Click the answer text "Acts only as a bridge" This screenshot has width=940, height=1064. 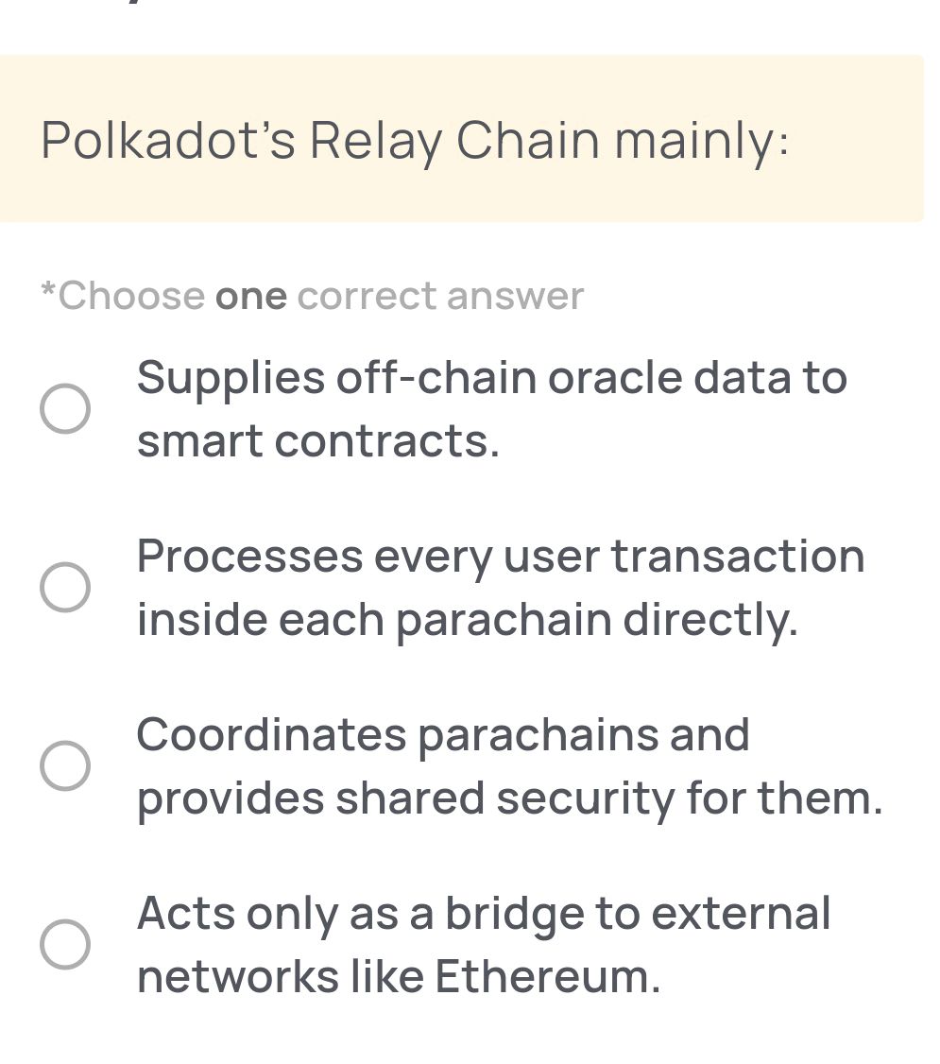(483, 914)
